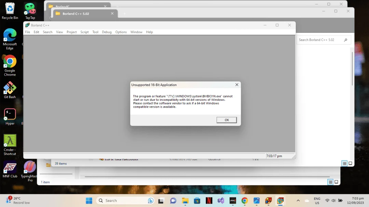Image resolution: width=369 pixels, height=207 pixels.
Task: Open Borland C++ taskbar icon
Action: (280, 201)
